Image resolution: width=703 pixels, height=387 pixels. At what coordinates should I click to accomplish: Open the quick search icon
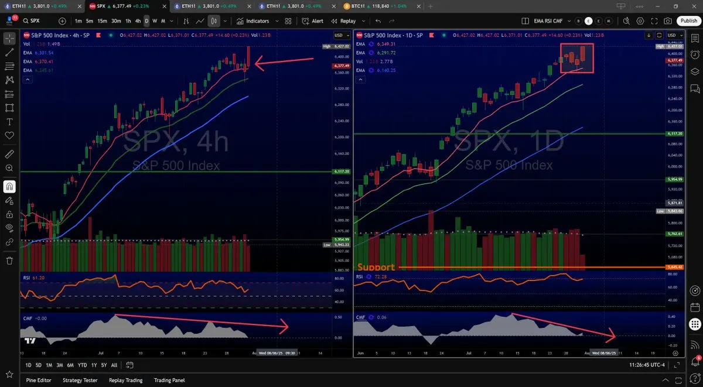coord(625,21)
